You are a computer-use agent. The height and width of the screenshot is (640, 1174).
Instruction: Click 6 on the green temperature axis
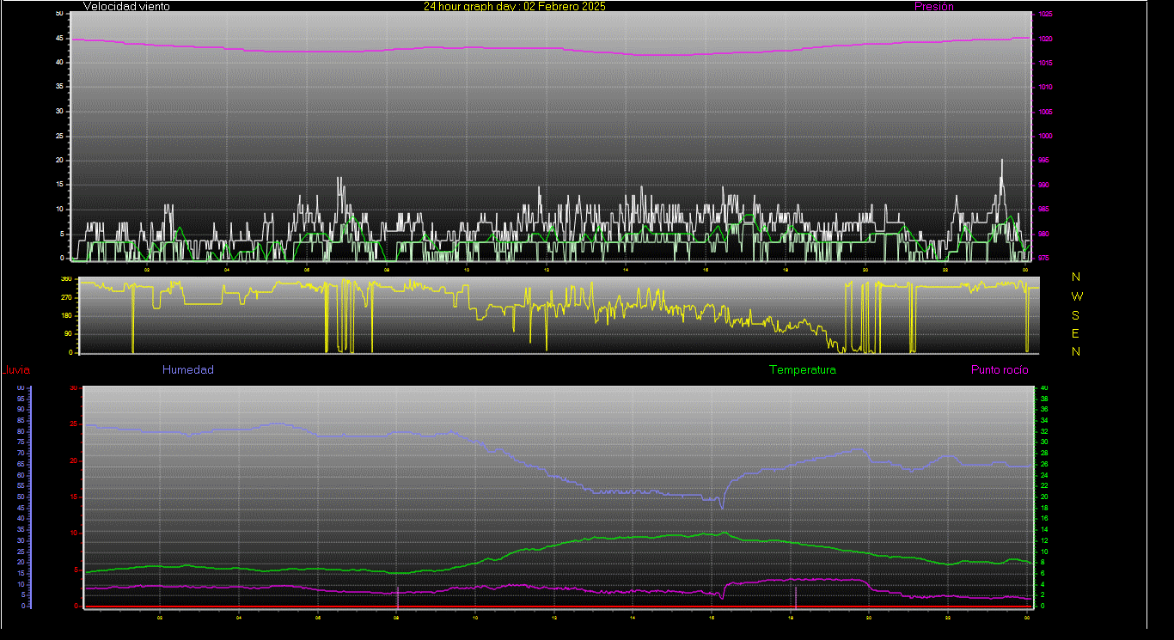1043,573
